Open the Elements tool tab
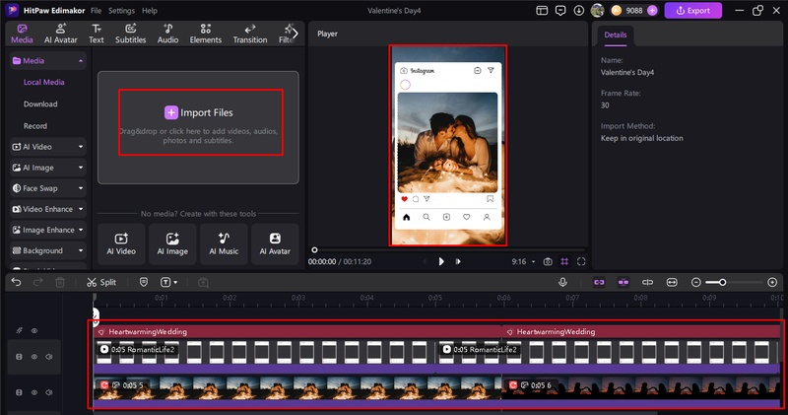The height and width of the screenshot is (415, 788). click(206, 34)
